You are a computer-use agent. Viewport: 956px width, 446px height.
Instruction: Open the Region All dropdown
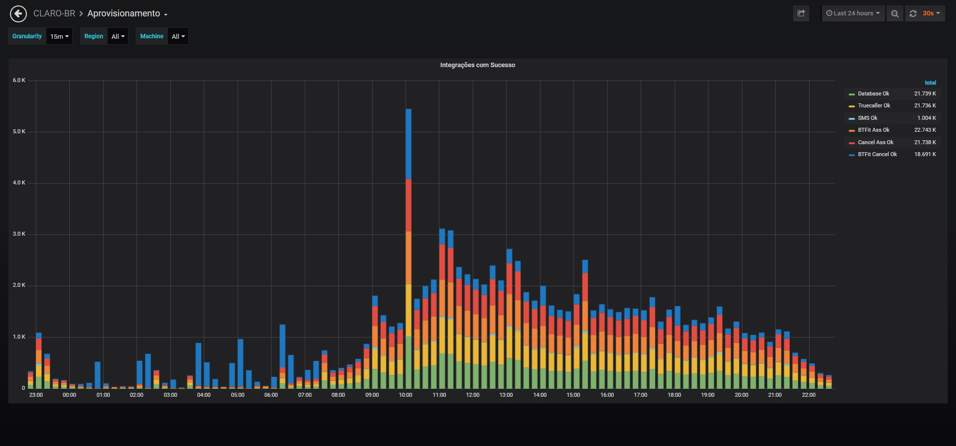[118, 36]
